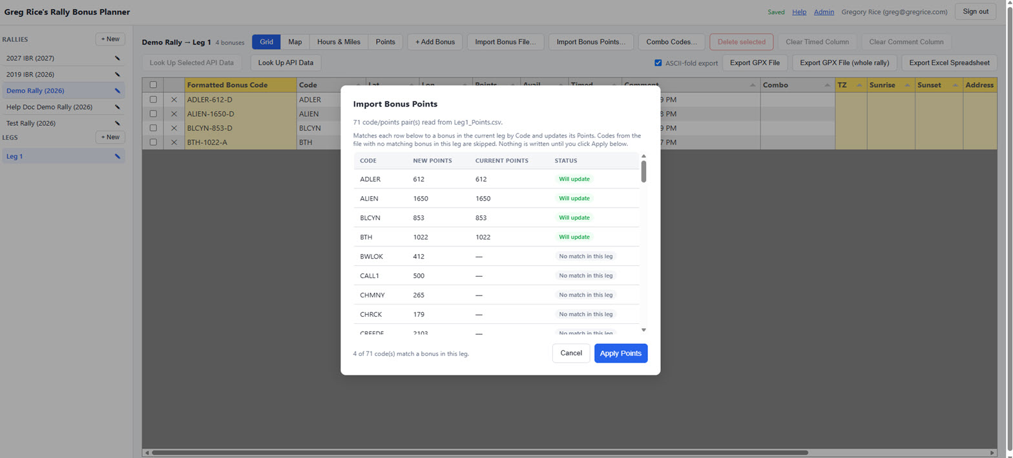Sort by the TZ column arrow
This screenshot has height=458, width=1013.
859,85
